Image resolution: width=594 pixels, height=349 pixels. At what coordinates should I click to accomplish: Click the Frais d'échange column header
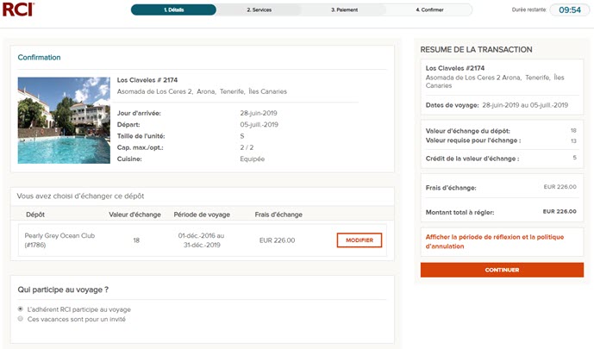click(x=278, y=215)
